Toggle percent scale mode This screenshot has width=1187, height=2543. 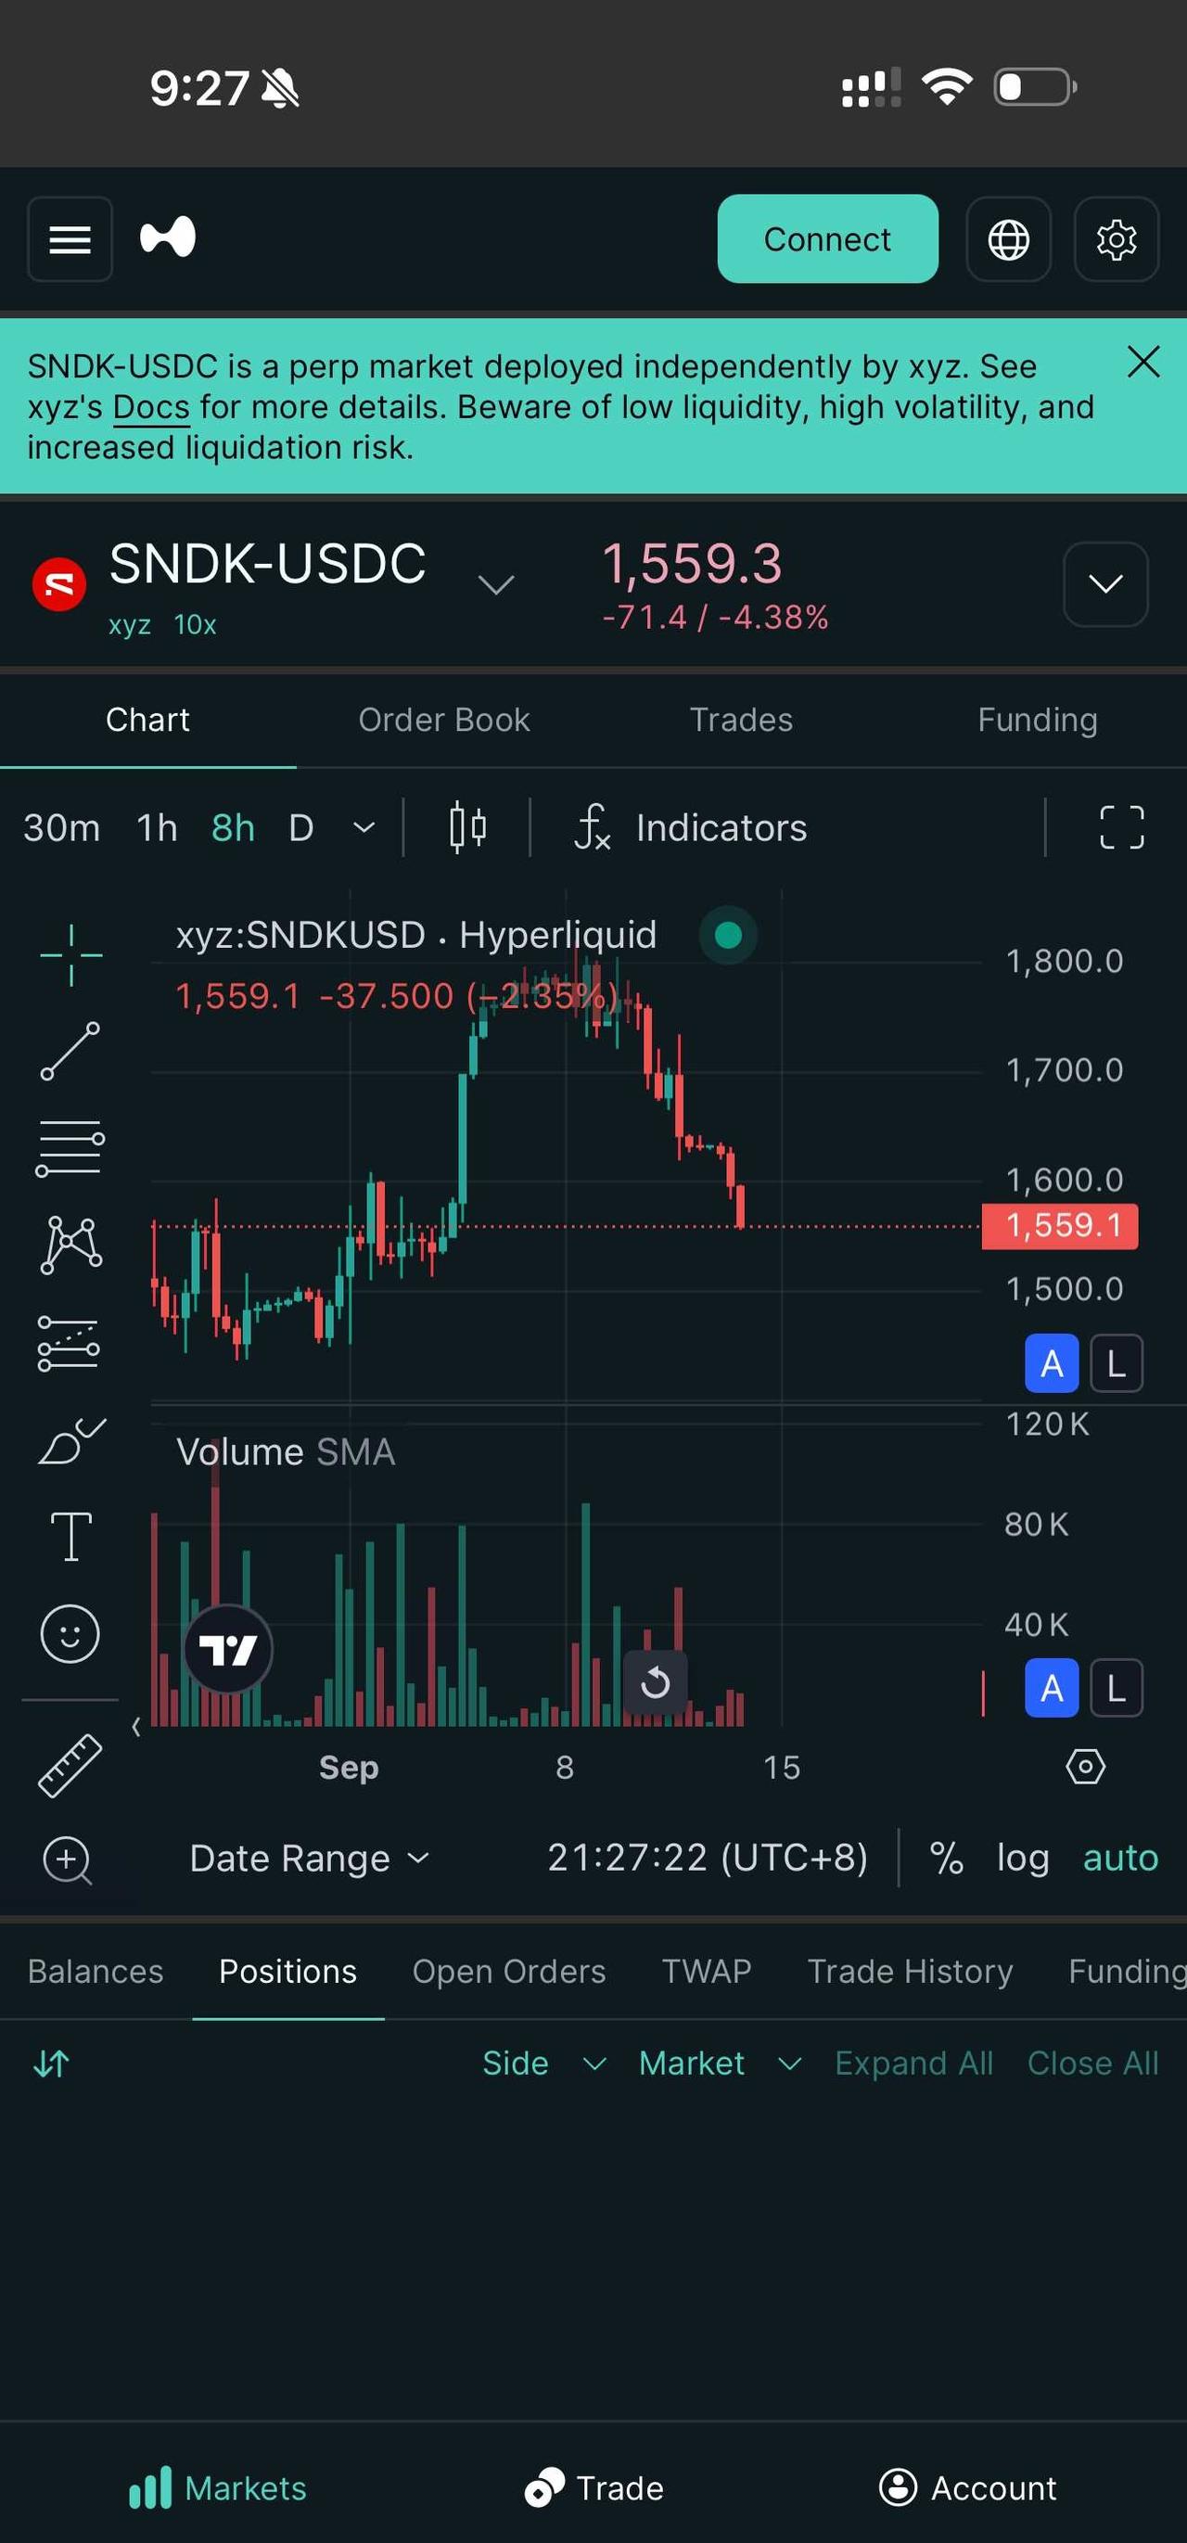tap(946, 1858)
